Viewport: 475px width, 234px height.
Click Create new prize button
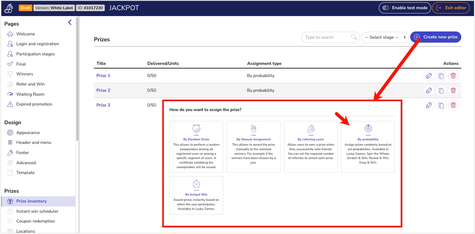click(436, 37)
